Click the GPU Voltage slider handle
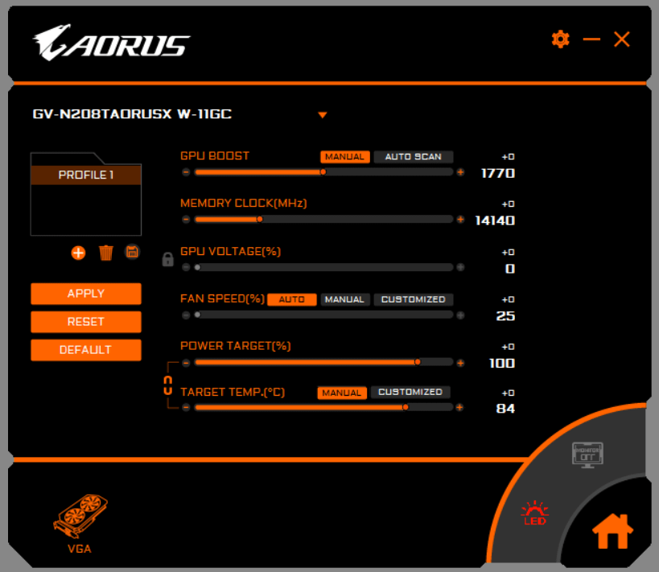Viewport: 659px width, 572px height. 197,267
